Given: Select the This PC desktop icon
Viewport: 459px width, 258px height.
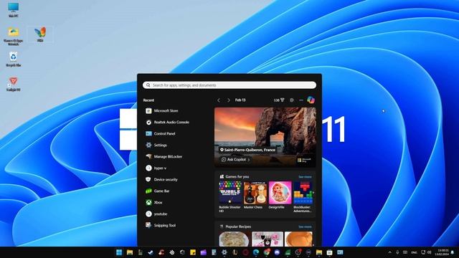Looking at the screenshot, I should pyautogui.click(x=13, y=10).
